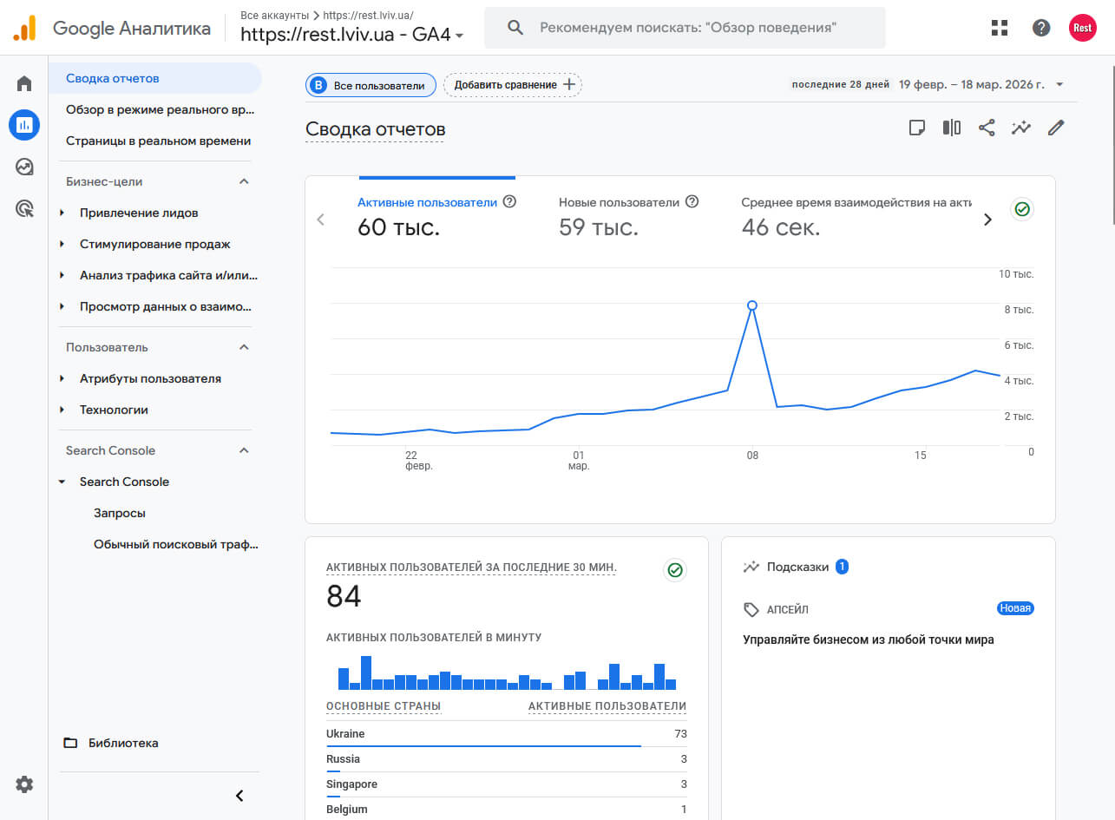Open the Explore icon in left rail
Screen dimensions: 1115x820
(x=24, y=167)
